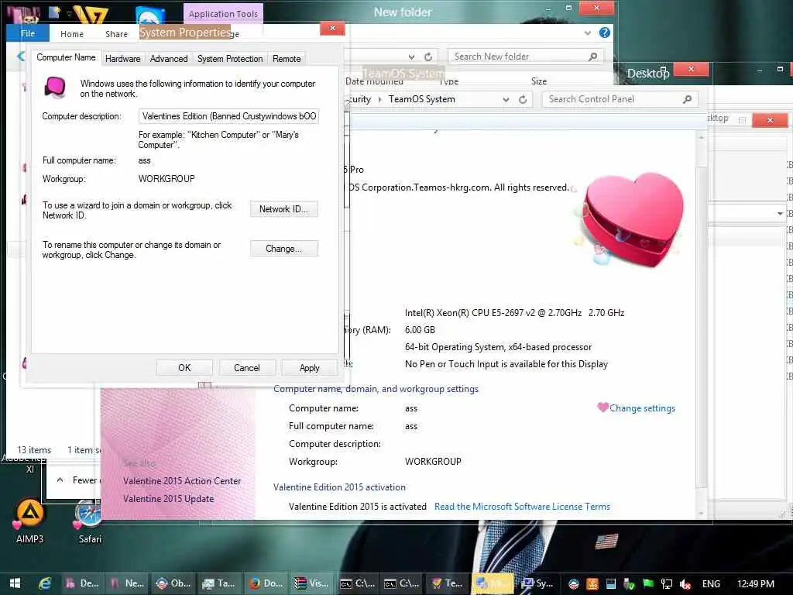Expand the ribbon with the chevron arrow
Image resolution: width=793 pixels, height=595 pixels.
[x=587, y=33]
